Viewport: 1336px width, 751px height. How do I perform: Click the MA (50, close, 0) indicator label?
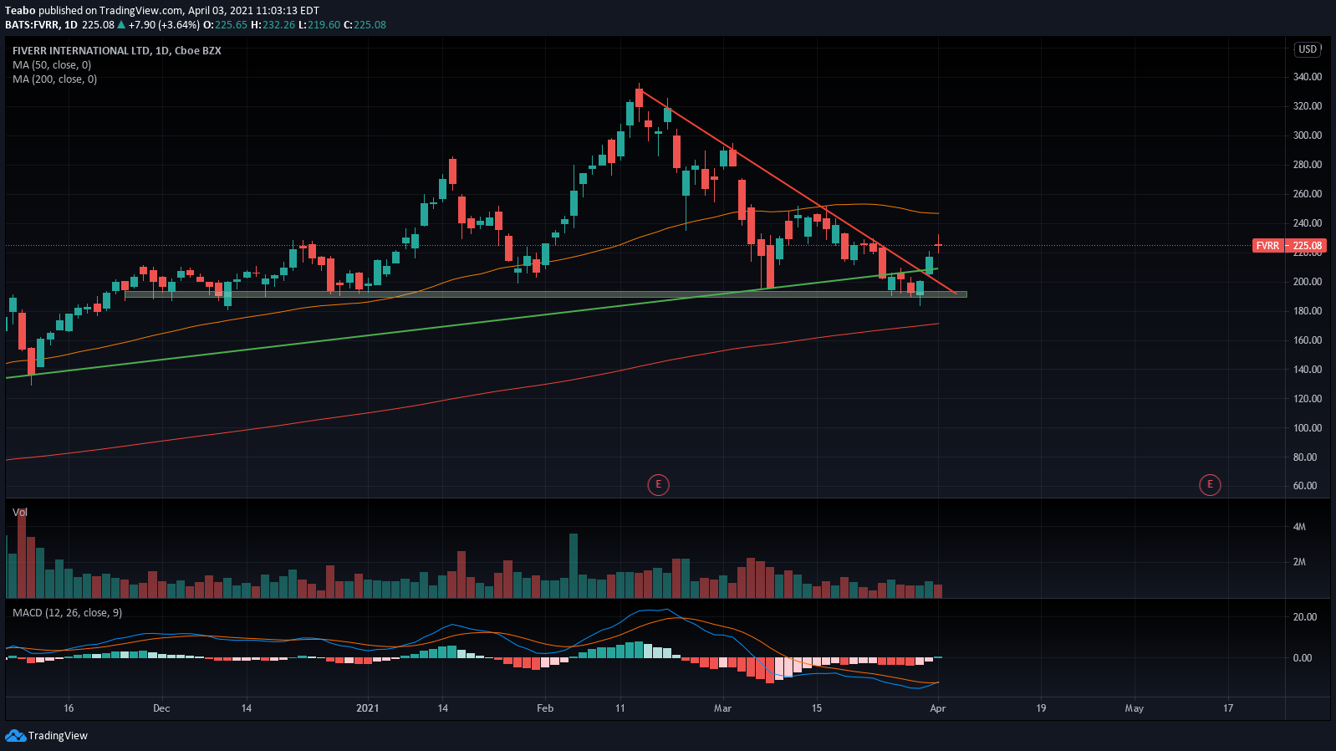(x=52, y=65)
